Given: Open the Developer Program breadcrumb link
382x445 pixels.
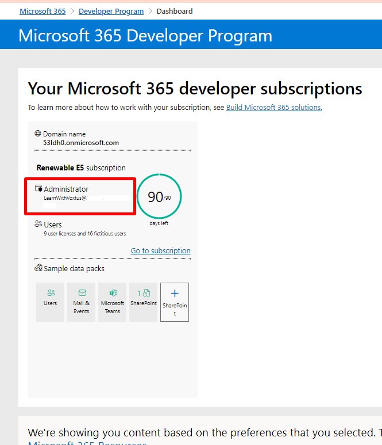Looking at the screenshot, I should [x=111, y=12].
